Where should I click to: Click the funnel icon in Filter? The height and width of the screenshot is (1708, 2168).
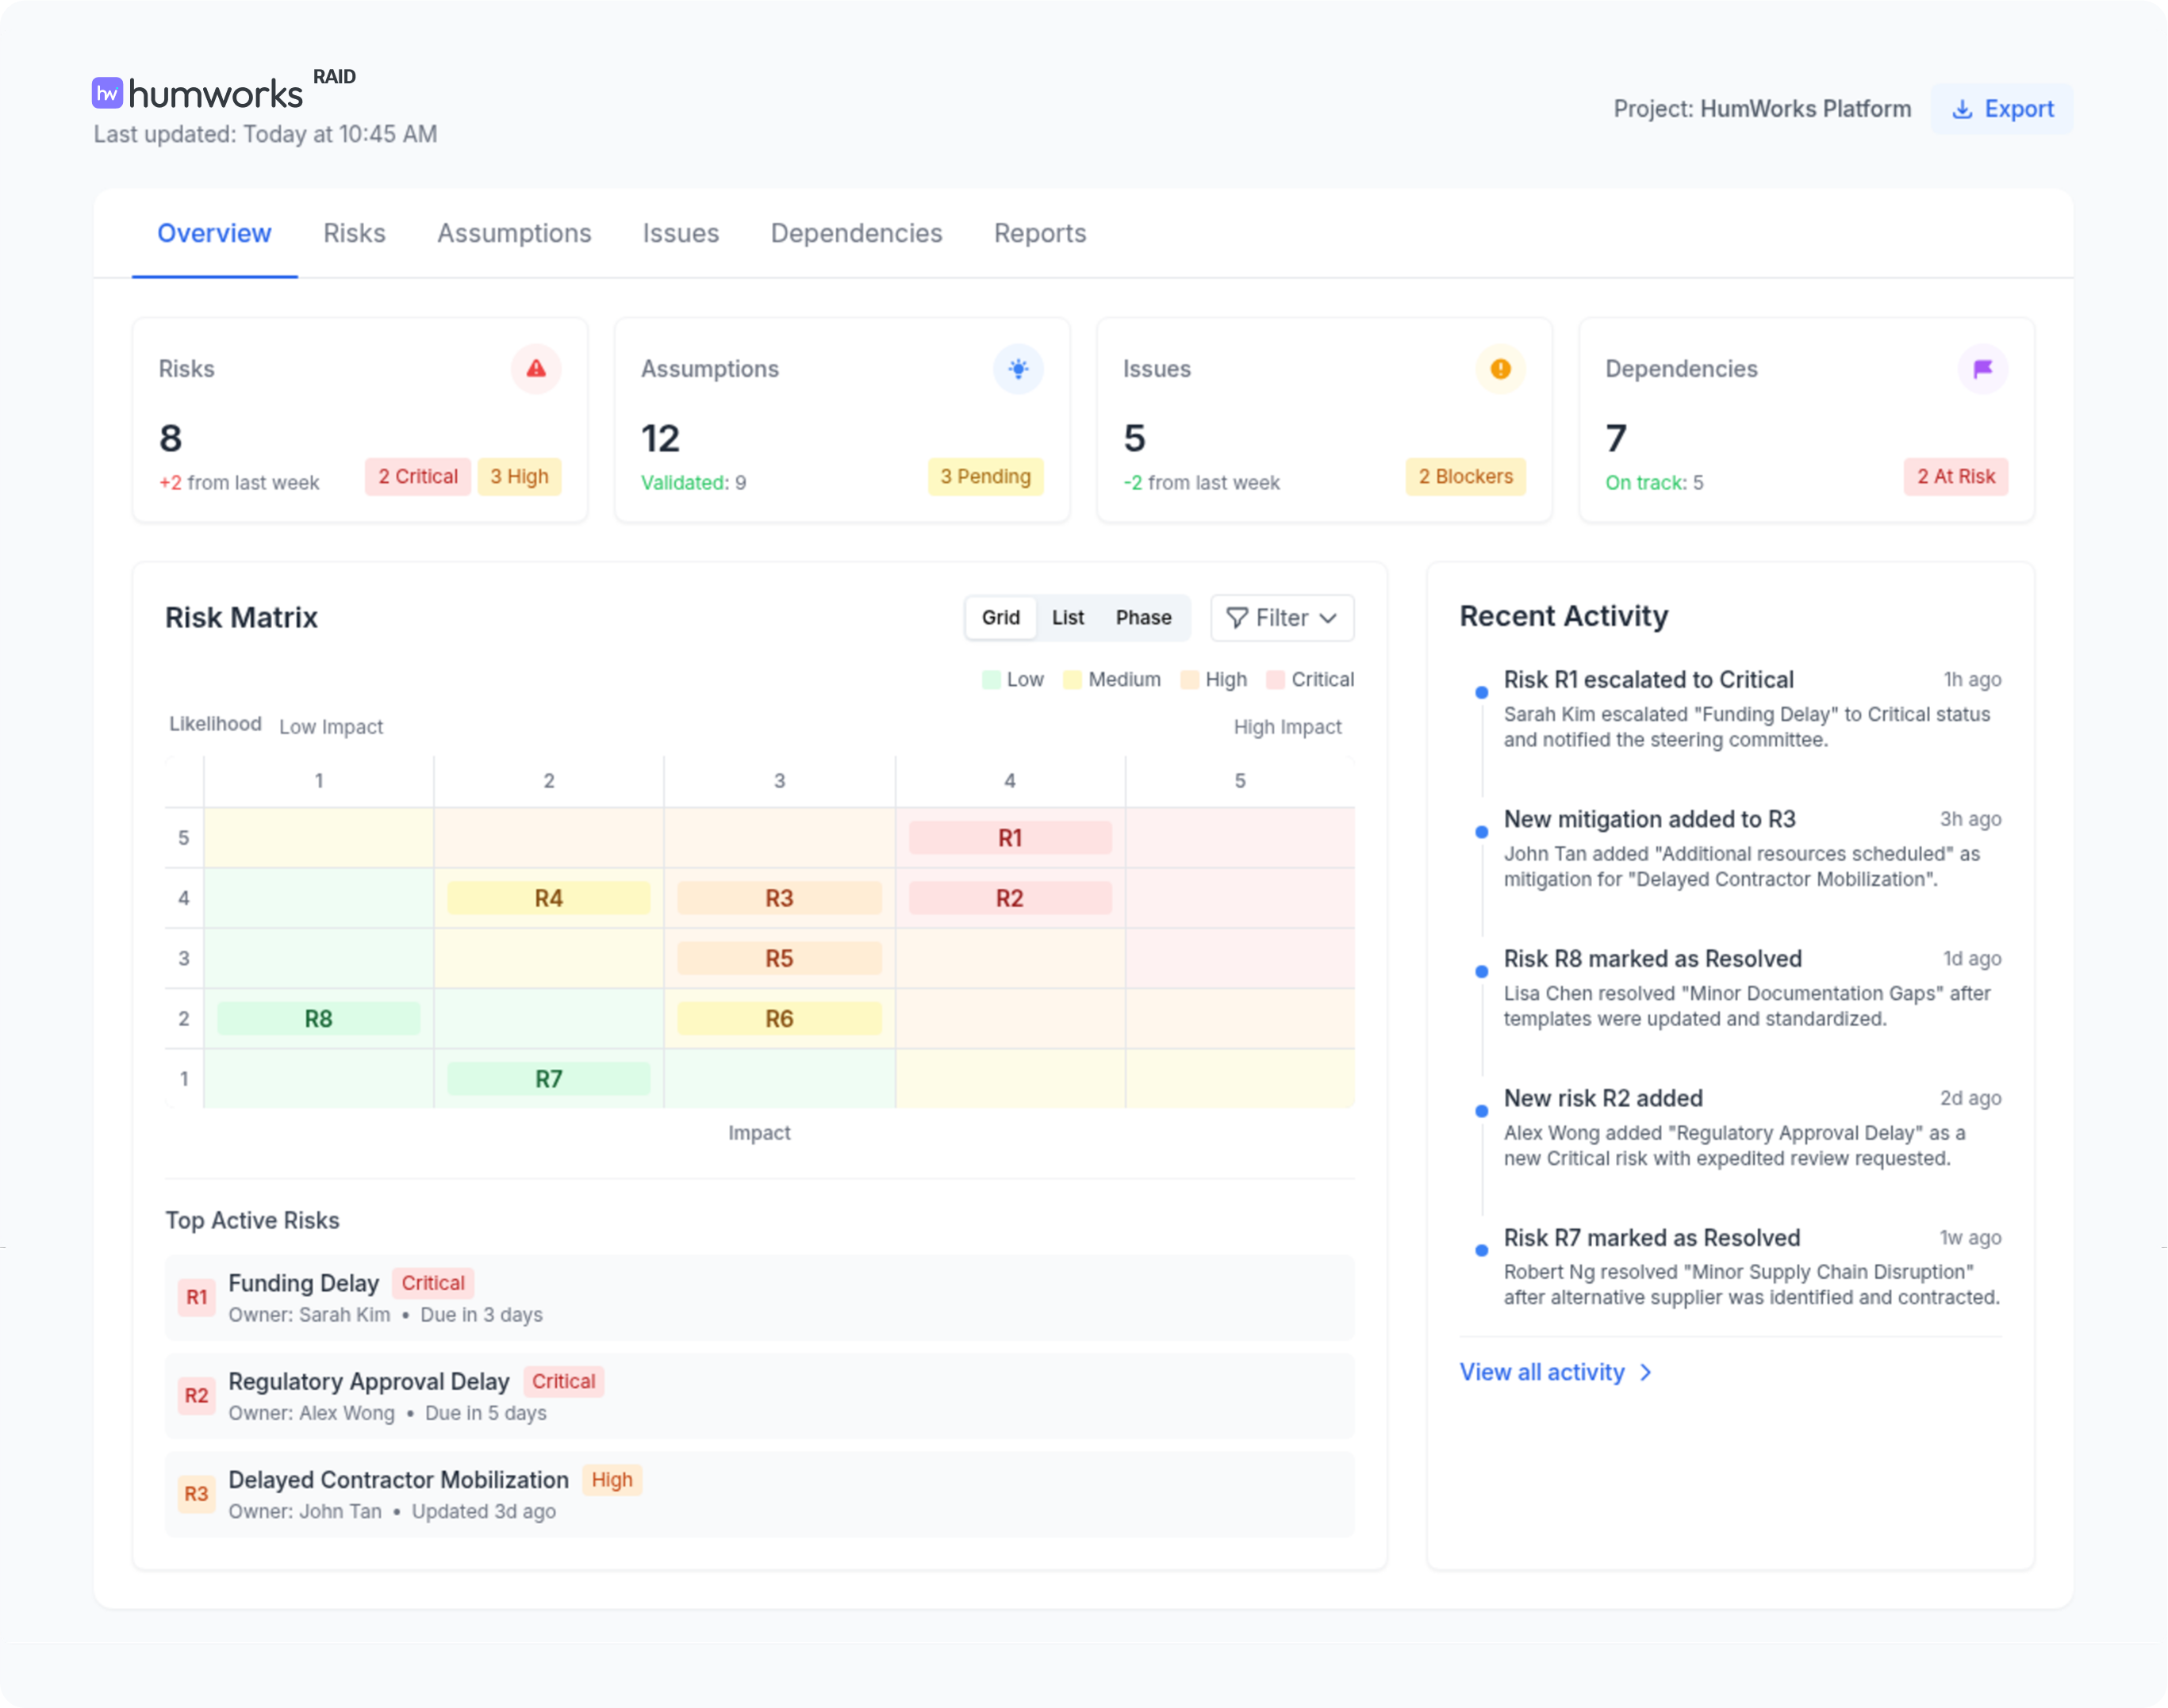1237,618
